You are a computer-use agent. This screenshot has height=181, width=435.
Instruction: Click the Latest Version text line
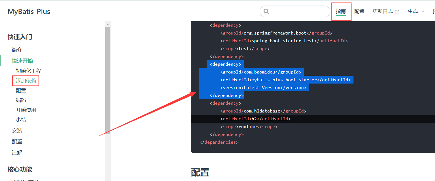coord(263,88)
